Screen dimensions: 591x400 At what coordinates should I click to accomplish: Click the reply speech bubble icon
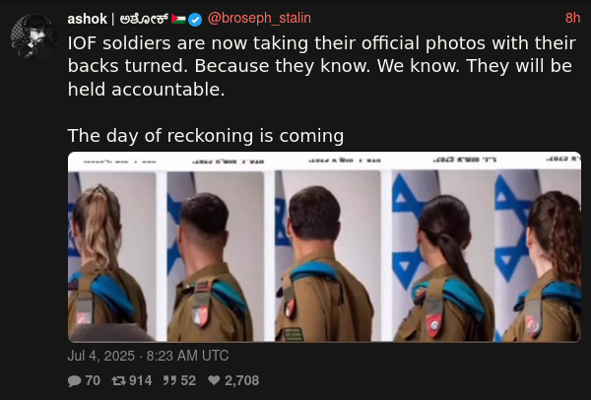[x=74, y=380]
